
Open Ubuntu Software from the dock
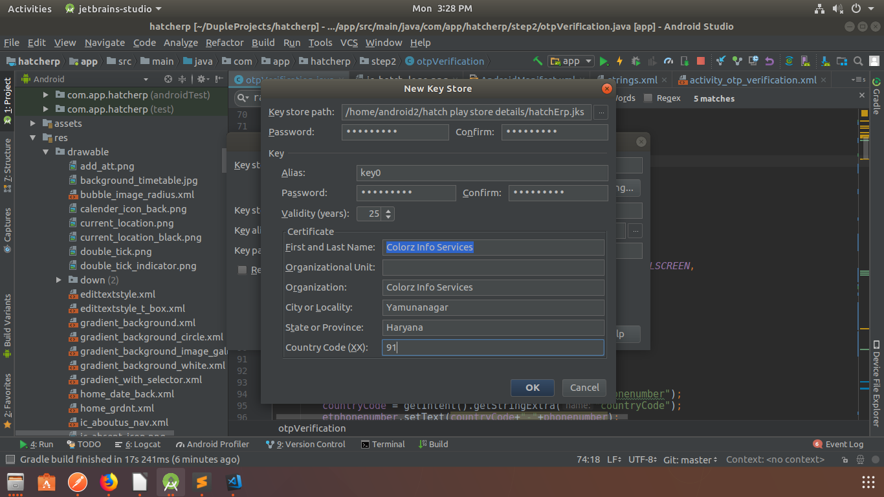[x=47, y=482]
